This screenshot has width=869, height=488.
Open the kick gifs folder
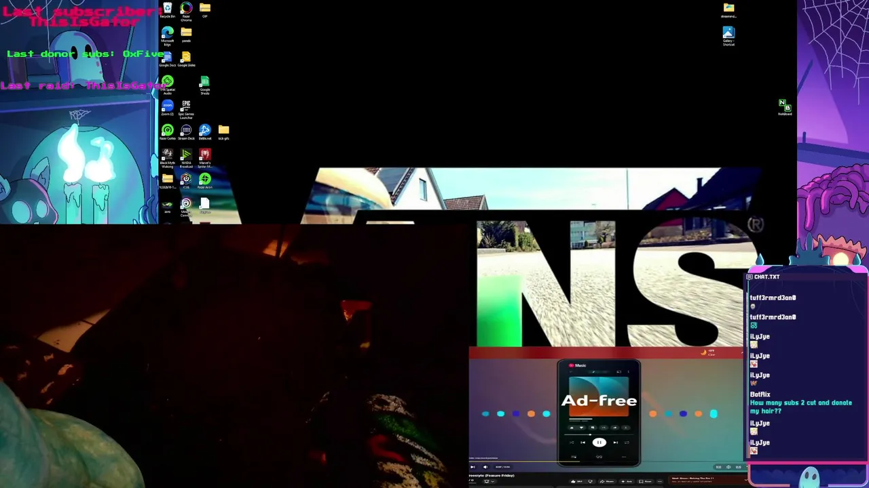pyautogui.click(x=223, y=132)
